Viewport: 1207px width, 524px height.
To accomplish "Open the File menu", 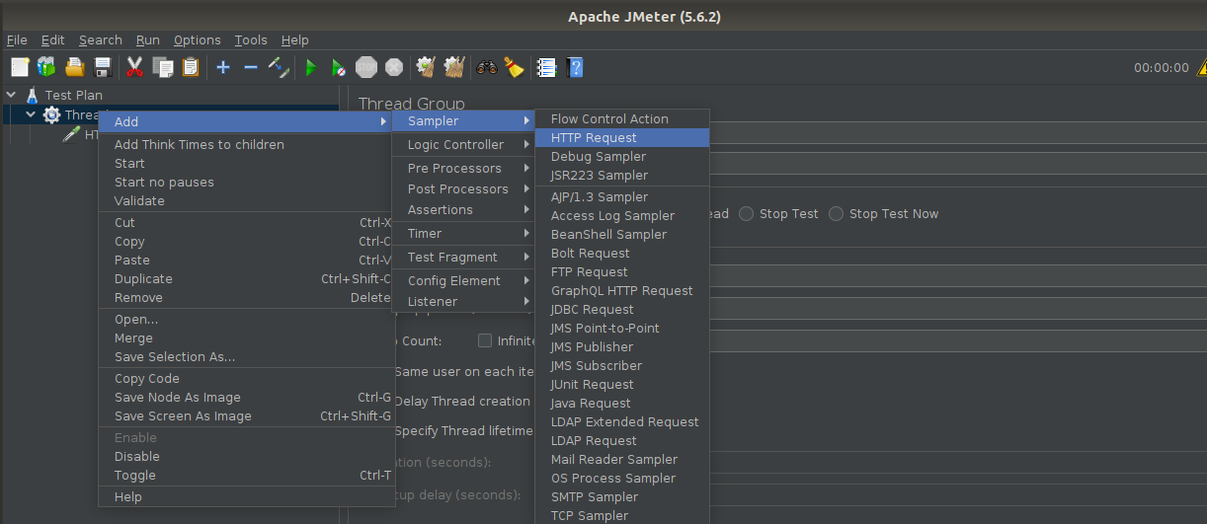I will [x=17, y=39].
